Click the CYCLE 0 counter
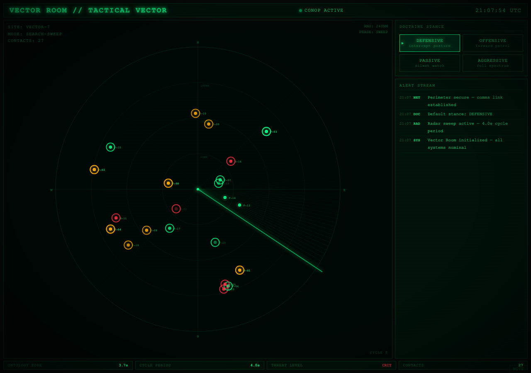 pos(379,353)
